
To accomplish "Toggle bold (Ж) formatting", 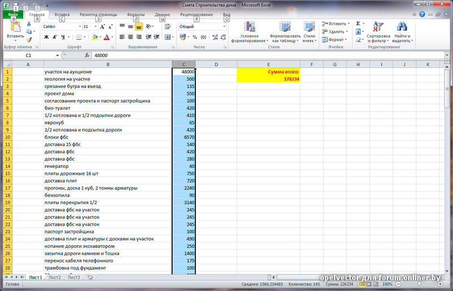I will [46, 37].
